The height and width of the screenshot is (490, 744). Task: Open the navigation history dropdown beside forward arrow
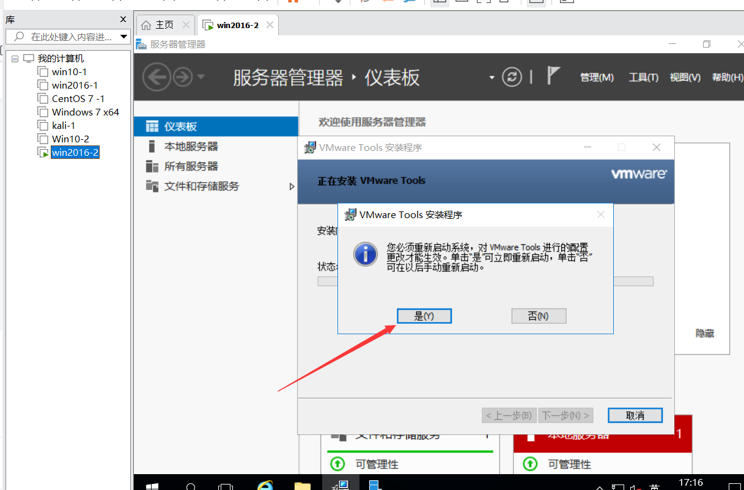201,77
